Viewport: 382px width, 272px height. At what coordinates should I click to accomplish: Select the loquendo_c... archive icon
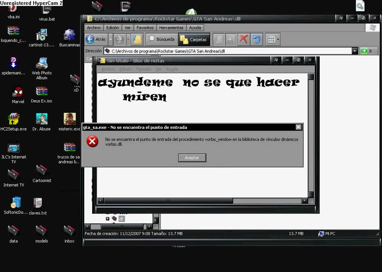coord(13,34)
